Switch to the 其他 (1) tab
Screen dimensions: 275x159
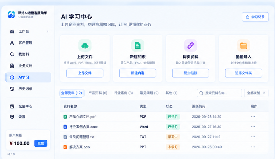[x=172, y=93]
